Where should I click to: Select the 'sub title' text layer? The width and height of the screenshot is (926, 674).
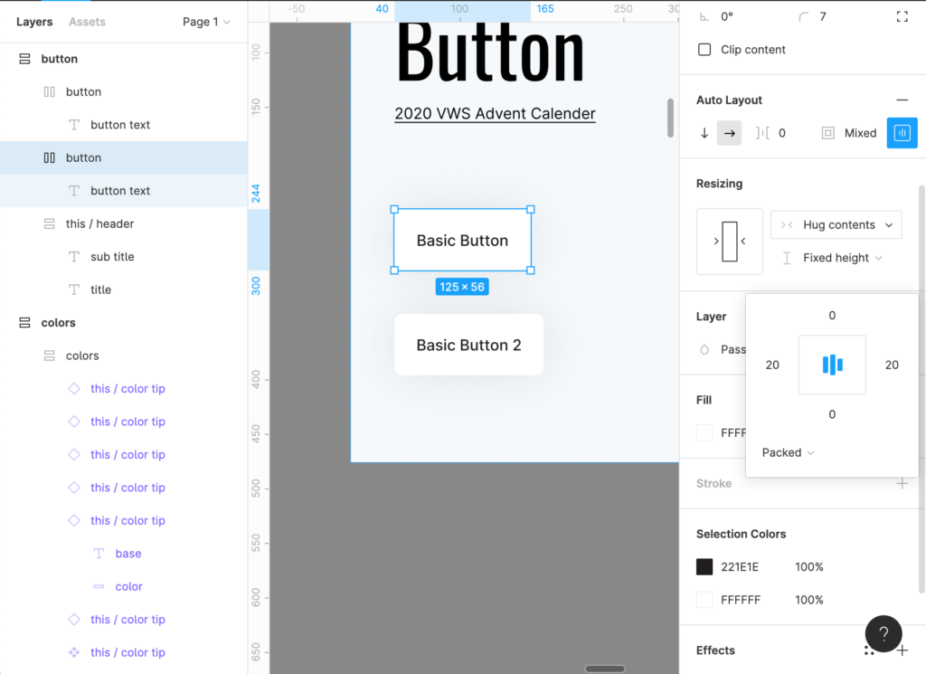(x=112, y=257)
